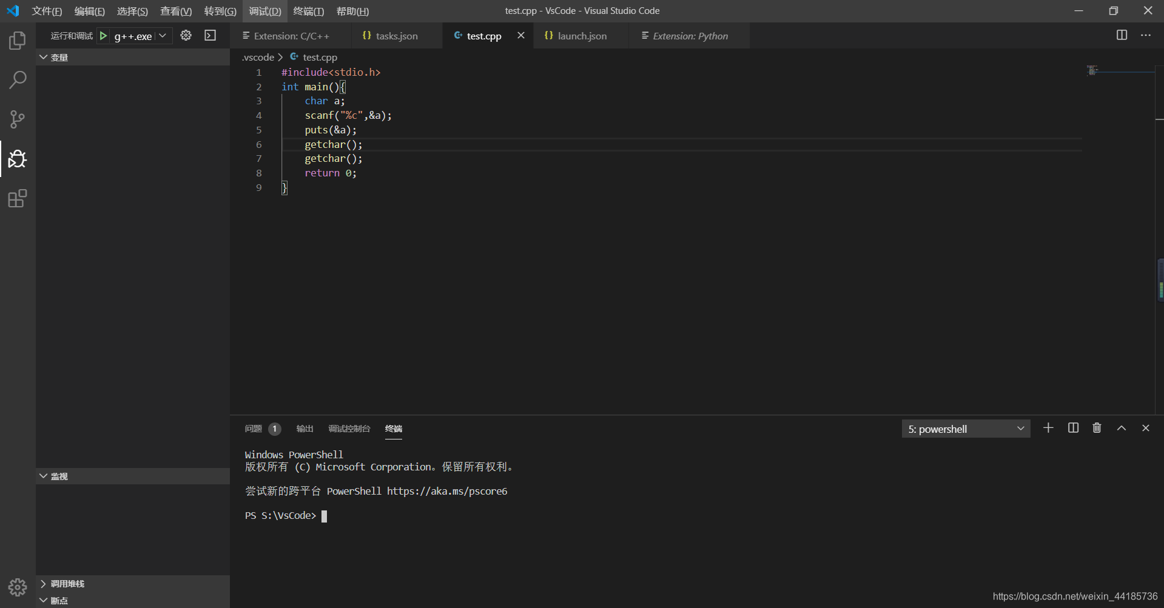Switch to launch.json tab

click(582, 36)
